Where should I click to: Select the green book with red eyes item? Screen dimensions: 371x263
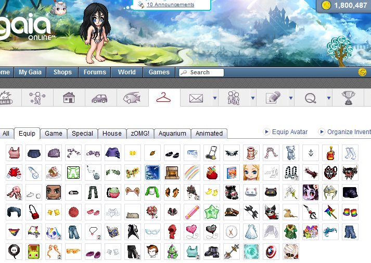coord(34,252)
